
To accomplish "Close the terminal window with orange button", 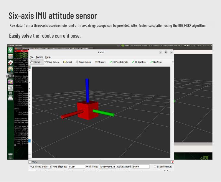I will point(16,49).
